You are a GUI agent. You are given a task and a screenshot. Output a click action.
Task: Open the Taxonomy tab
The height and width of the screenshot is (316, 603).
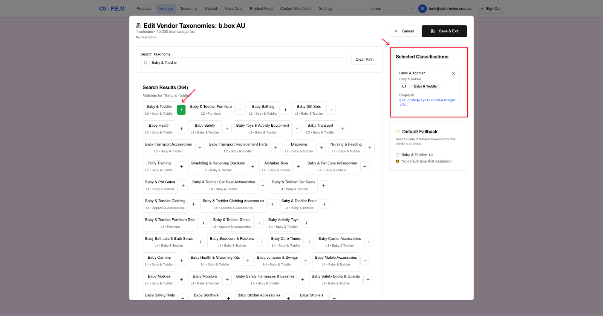tap(189, 9)
